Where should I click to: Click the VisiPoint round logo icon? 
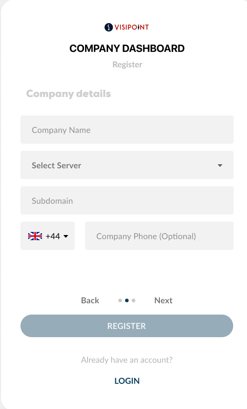[109, 27]
